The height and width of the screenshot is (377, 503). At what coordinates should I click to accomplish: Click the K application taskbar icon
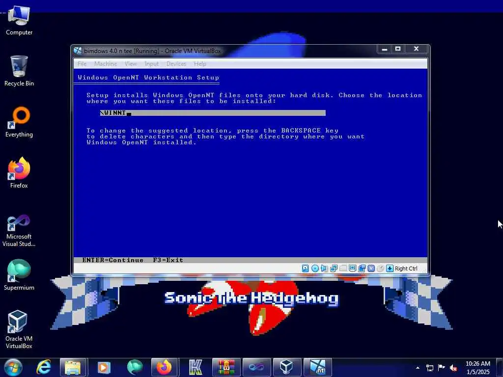196,367
